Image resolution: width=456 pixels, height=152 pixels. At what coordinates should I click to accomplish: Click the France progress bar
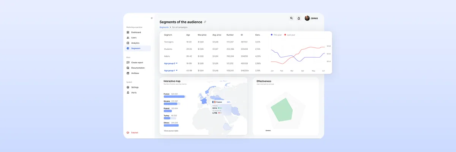pyautogui.click(x=174, y=97)
